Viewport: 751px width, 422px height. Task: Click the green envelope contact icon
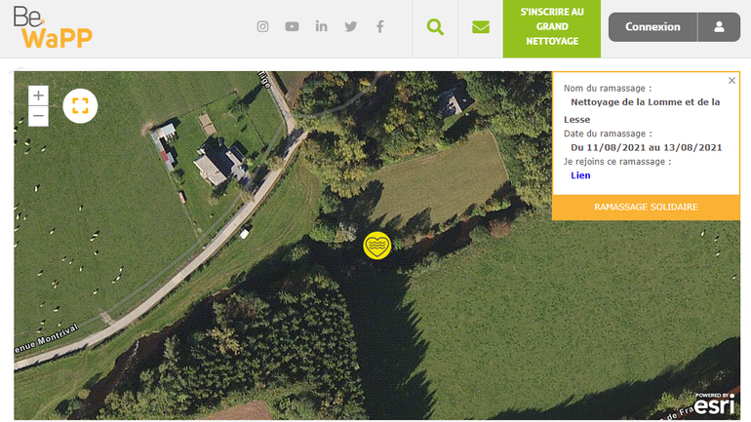(481, 26)
